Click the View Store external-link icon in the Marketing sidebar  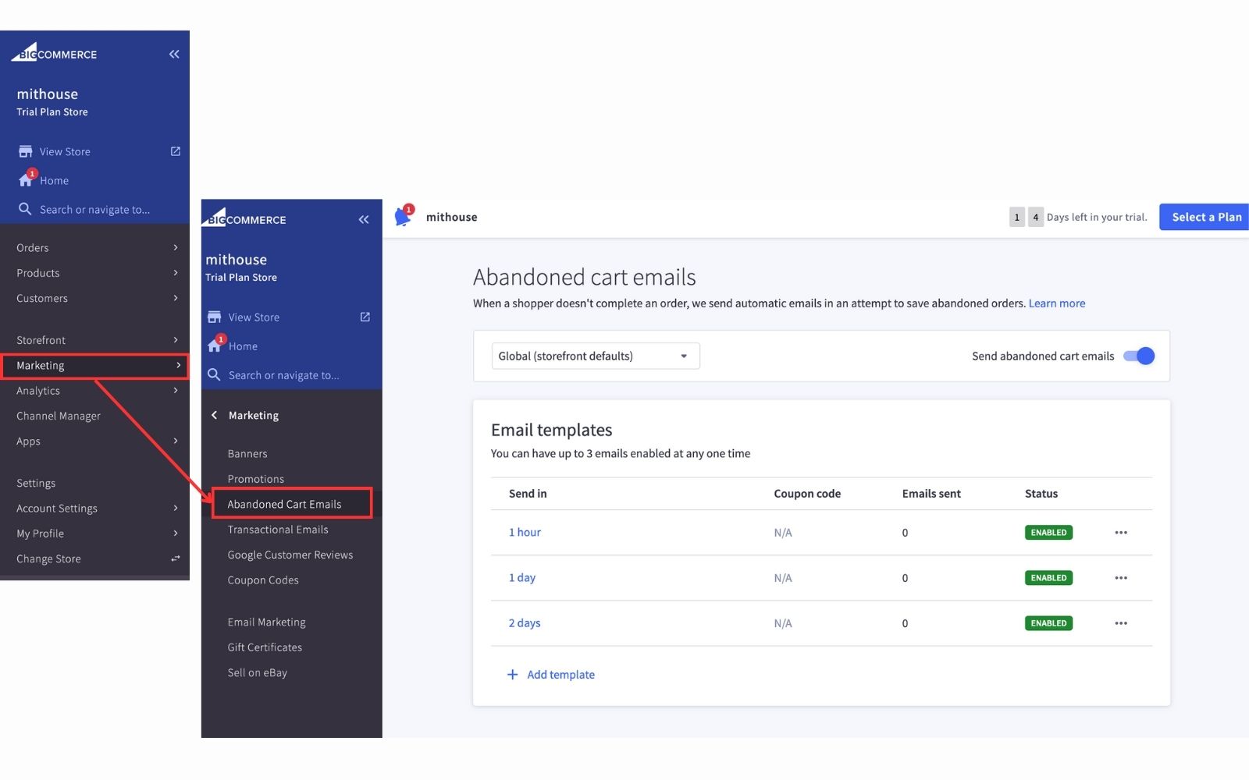pos(365,317)
